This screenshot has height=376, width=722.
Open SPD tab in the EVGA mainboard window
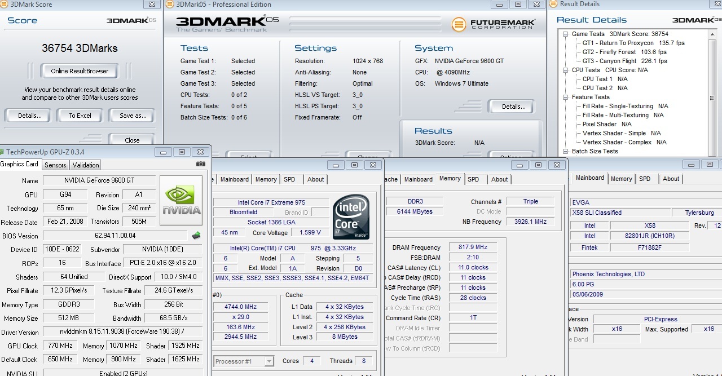[x=645, y=179]
